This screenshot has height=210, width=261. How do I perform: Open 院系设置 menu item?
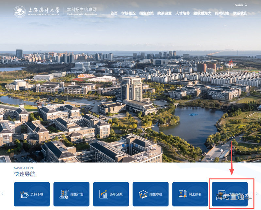coord(164,13)
